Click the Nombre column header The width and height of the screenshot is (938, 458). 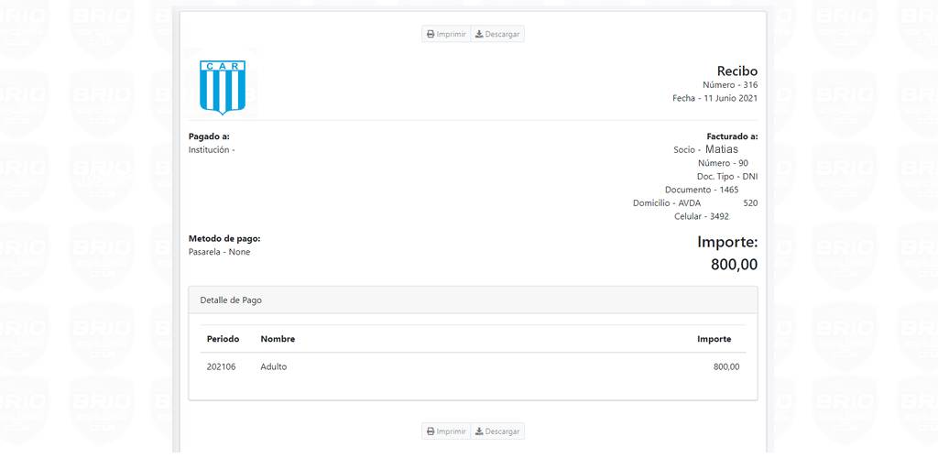tap(278, 339)
